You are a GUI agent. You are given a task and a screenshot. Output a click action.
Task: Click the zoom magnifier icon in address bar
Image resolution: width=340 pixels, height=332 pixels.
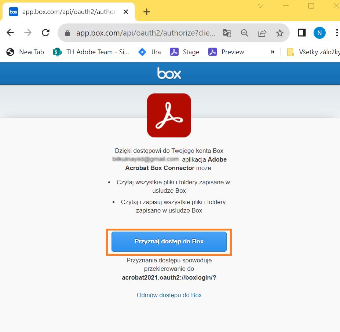(245, 33)
